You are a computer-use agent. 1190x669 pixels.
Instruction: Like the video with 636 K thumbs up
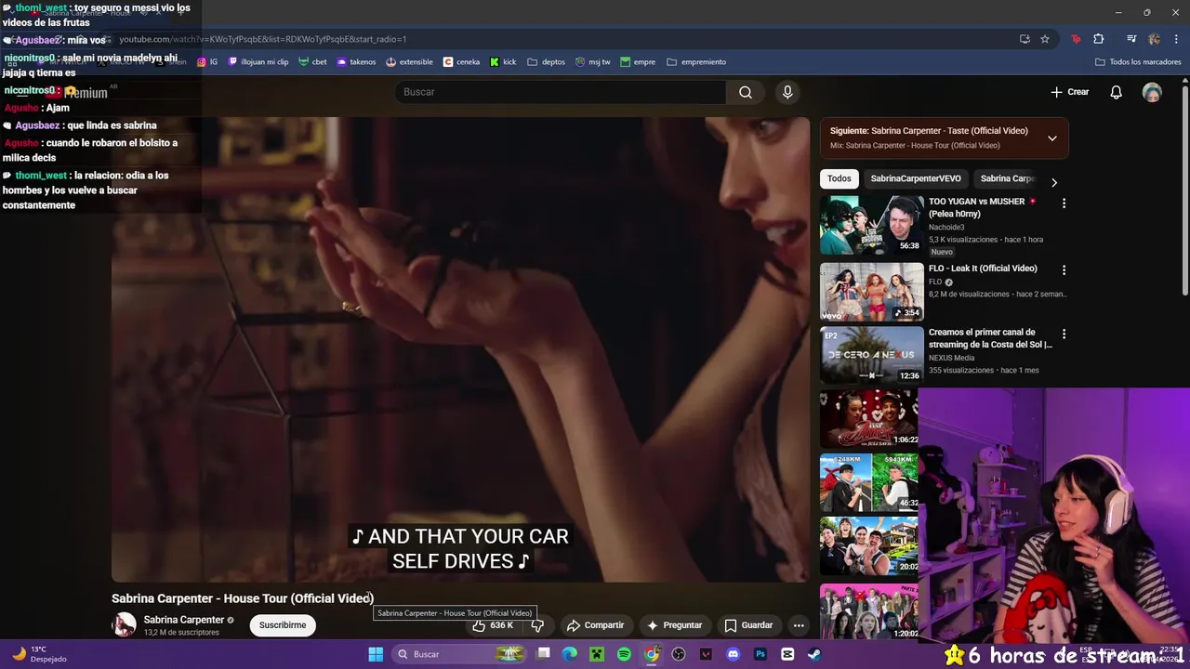tap(493, 625)
